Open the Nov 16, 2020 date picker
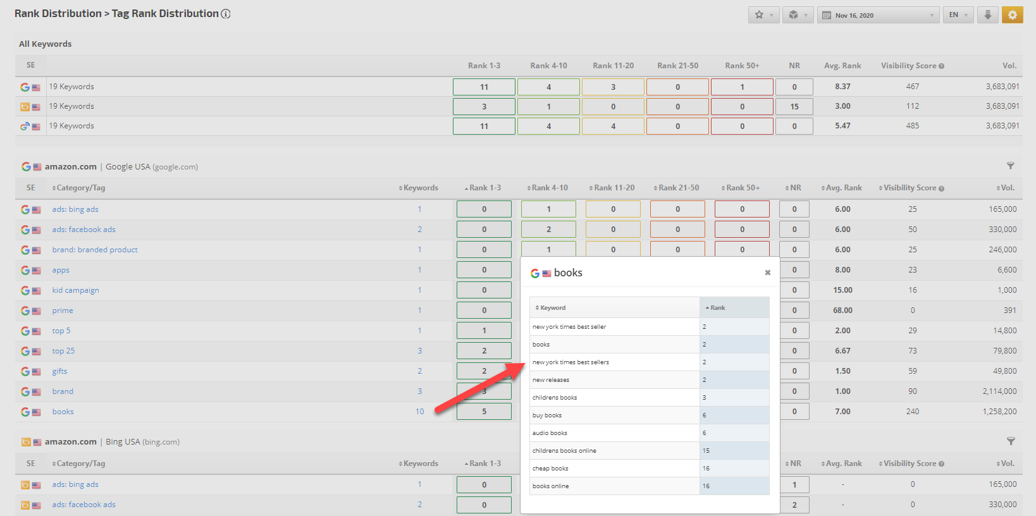This screenshot has height=516, width=1036. (878, 15)
